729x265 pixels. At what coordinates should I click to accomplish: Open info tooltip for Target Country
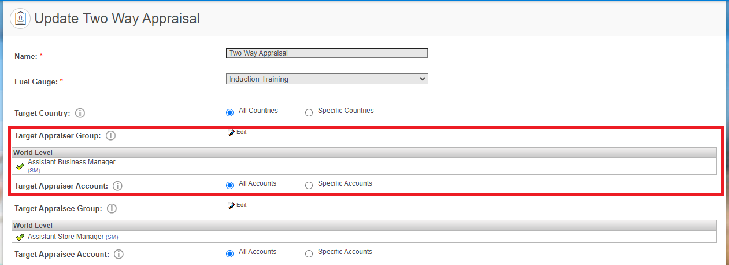pyautogui.click(x=80, y=113)
